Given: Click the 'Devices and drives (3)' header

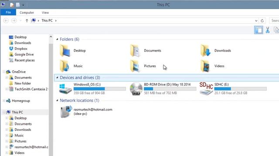Looking at the screenshot, I should click(80, 78).
